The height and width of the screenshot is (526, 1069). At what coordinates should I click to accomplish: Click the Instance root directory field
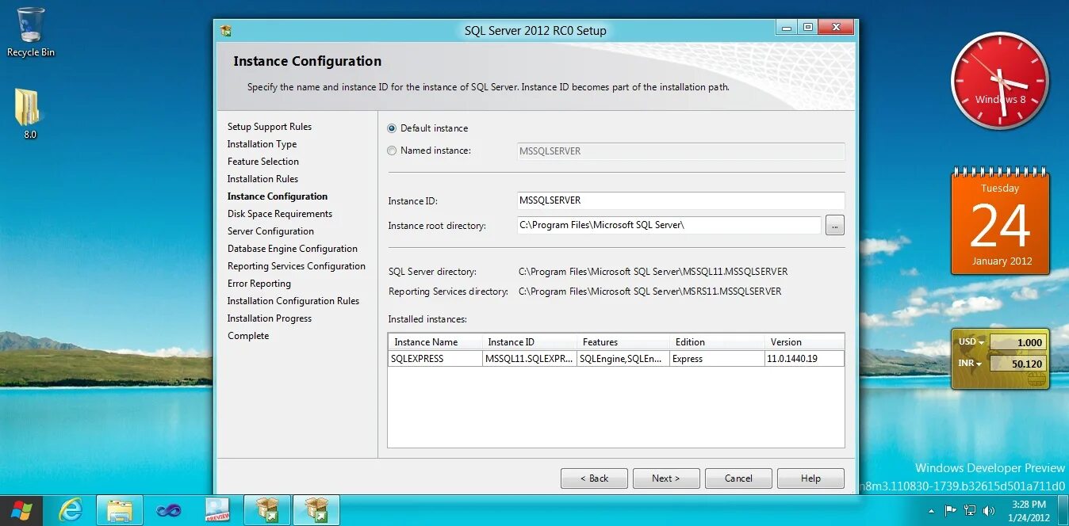(669, 225)
